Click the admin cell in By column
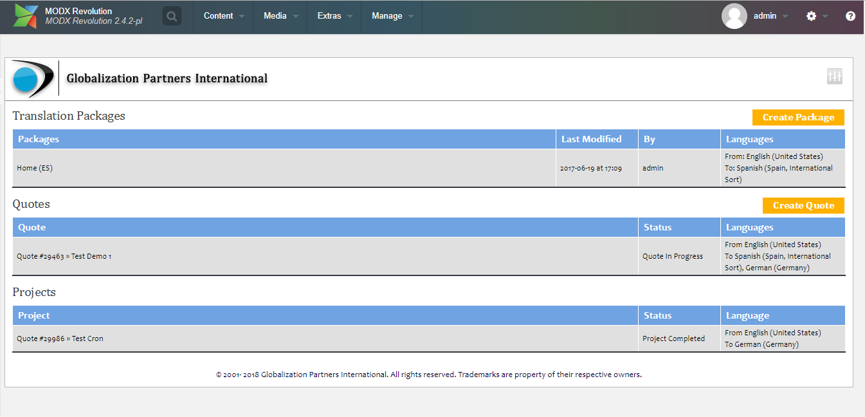Viewport: 865px width, 417px height. point(679,168)
